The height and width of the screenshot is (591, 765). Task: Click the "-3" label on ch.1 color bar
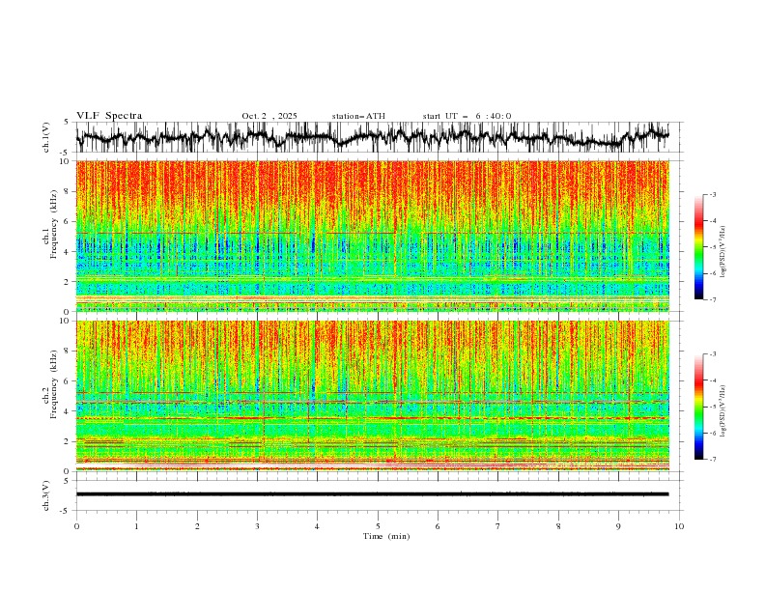(712, 194)
